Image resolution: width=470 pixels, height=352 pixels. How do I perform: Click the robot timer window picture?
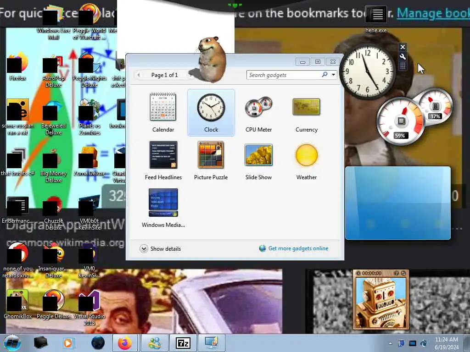point(381,302)
